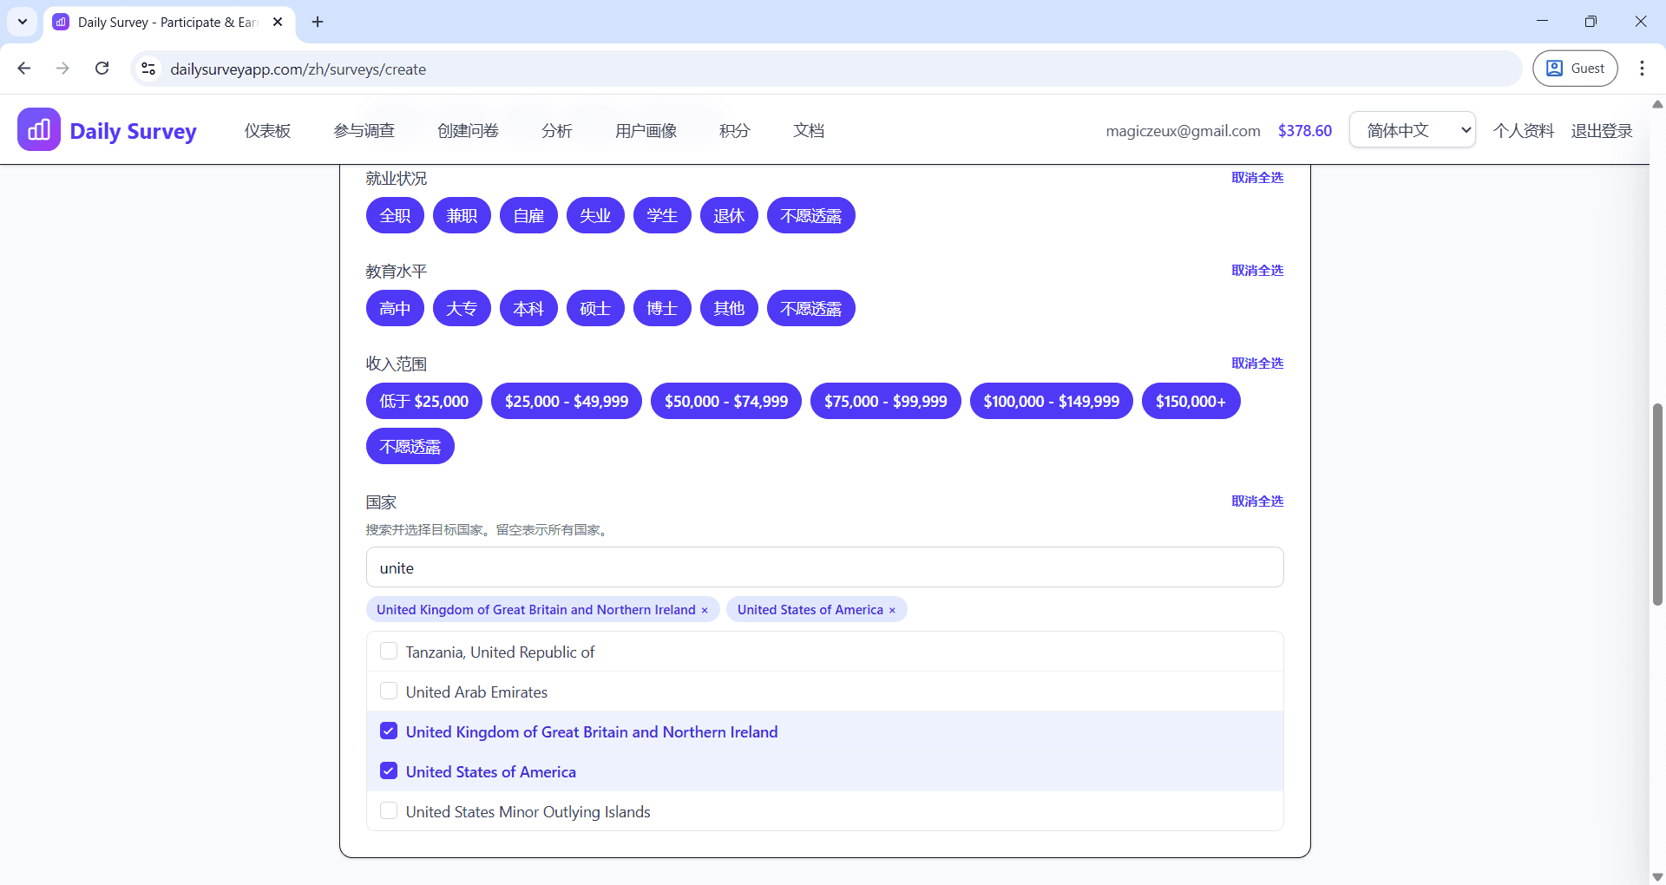The height and width of the screenshot is (885, 1666).
Task: Click 取消全选 for 收入范围
Action: (1256, 363)
